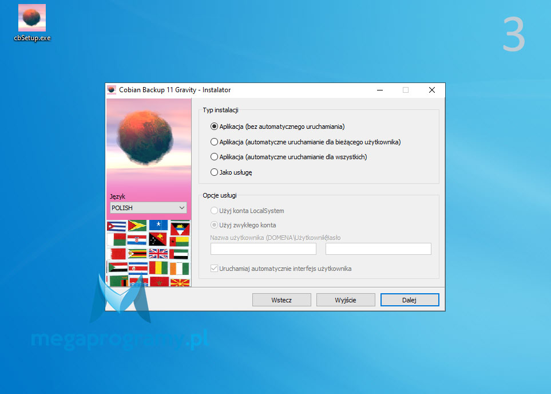Screen dimensions: 551x394
Task: Click the Cuba flag in sidebar
Action: click(116, 226)
